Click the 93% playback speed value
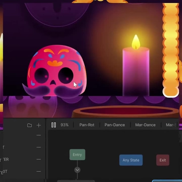This screenshot has width=182, height=182. coord(65,125)
